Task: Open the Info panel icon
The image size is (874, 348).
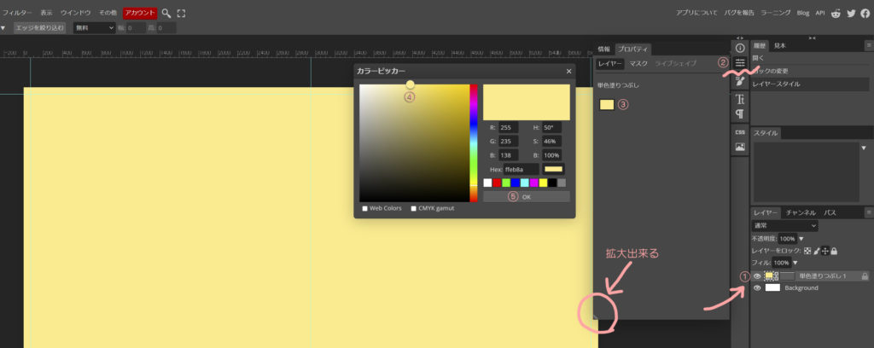Action: point(740,49)
